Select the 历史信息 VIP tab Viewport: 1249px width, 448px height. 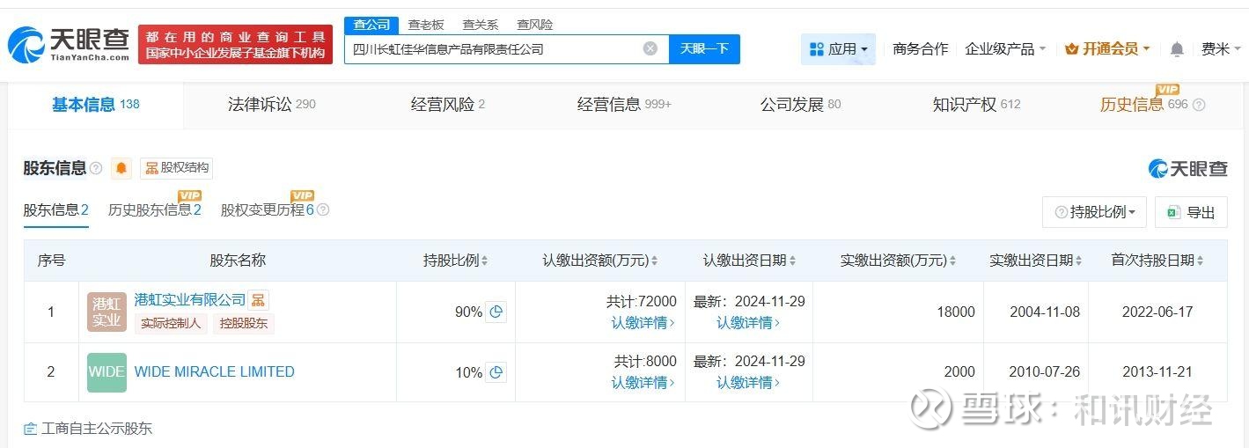(1143, 105)
